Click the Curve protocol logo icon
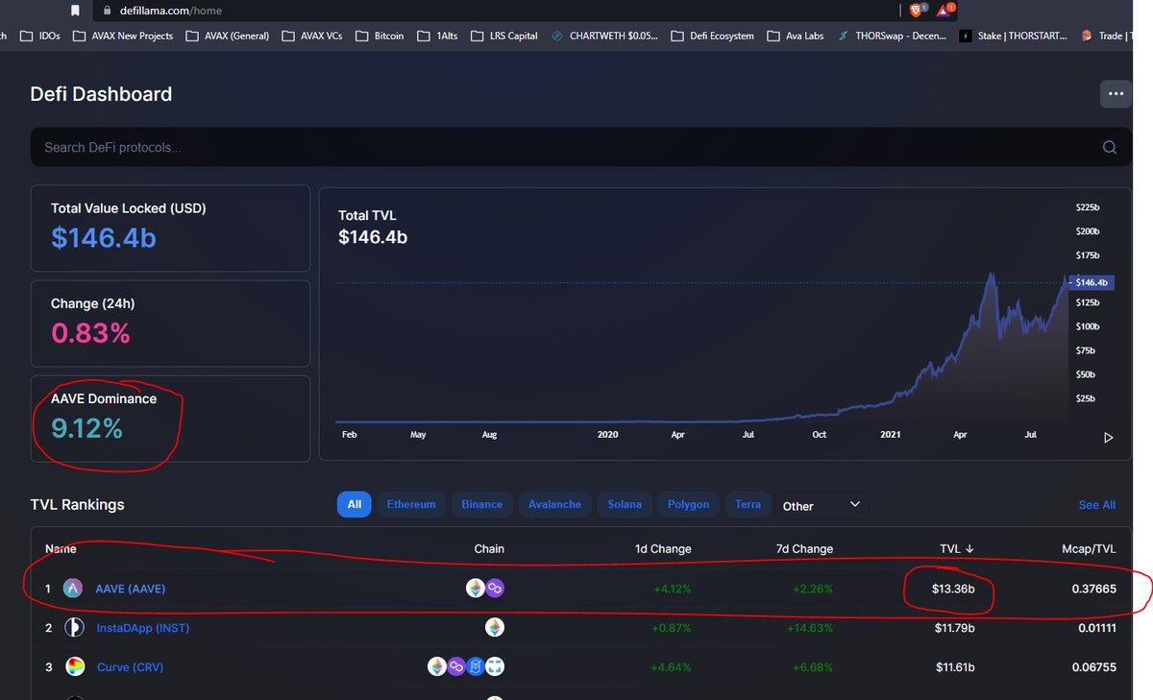This screenshot has width=1153, height=700. click(x=74, y=666)
